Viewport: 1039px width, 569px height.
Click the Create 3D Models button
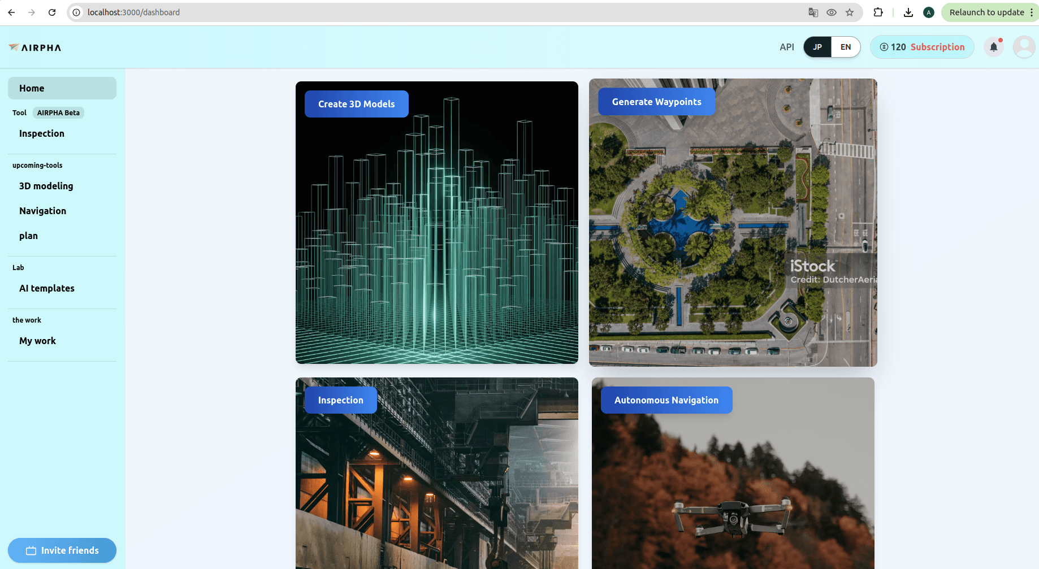tap(356, 103)
